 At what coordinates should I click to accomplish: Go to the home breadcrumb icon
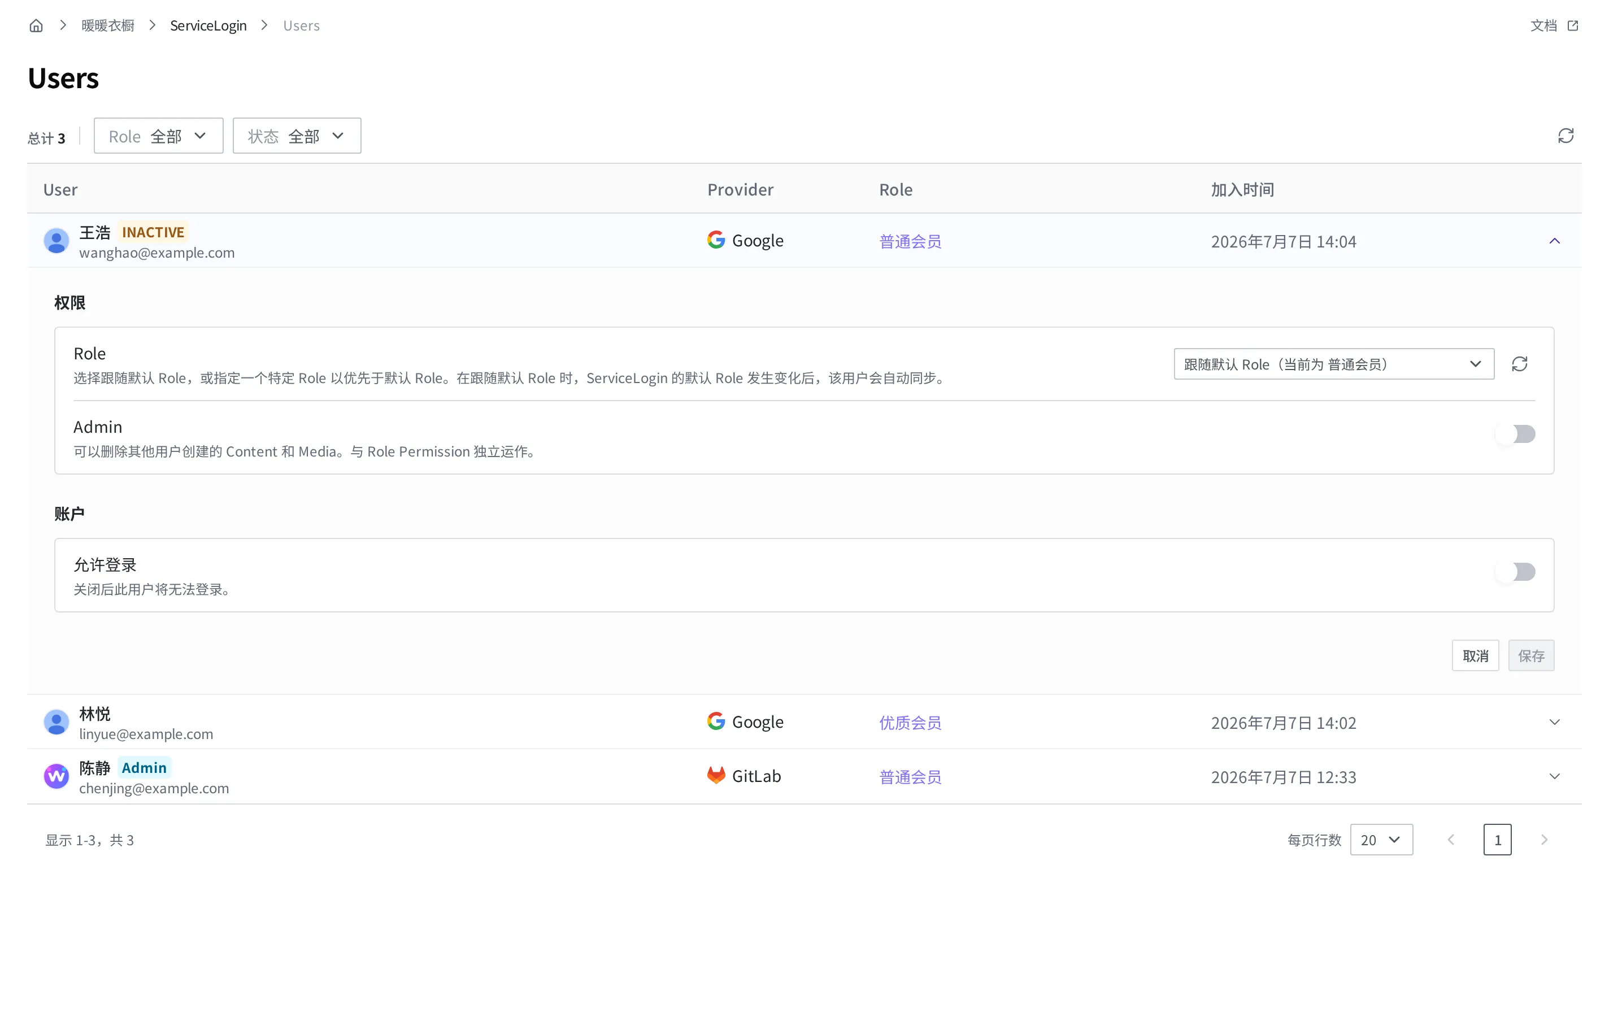tap(36, 25)
